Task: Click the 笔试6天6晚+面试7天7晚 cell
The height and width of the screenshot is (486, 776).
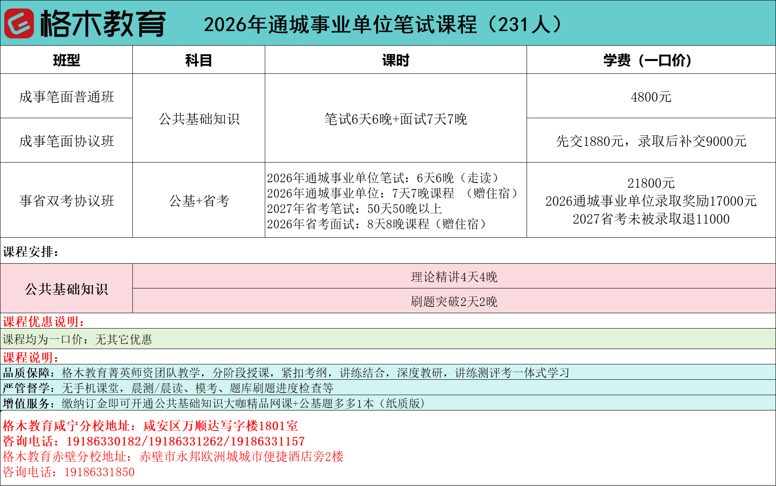Action: click(395, 119)
